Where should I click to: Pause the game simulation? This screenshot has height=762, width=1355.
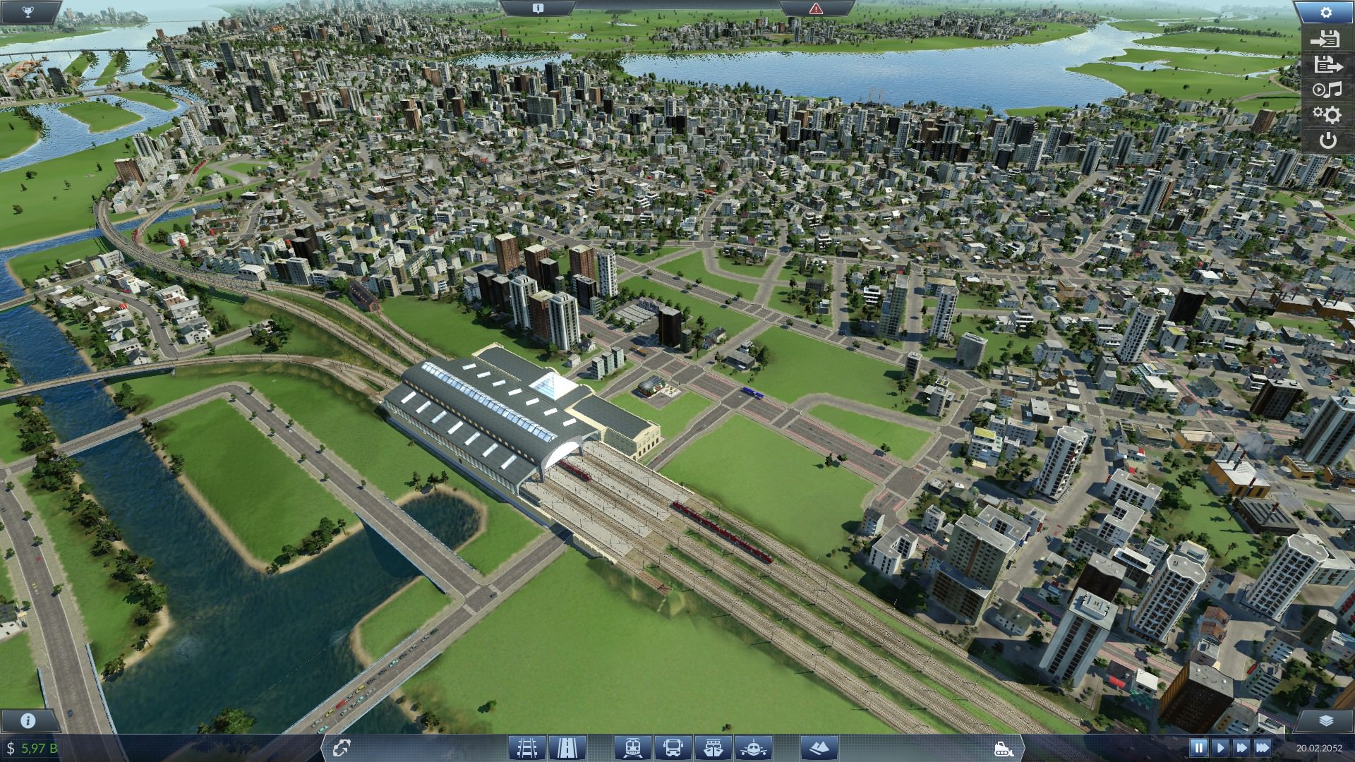[1198, 747]
